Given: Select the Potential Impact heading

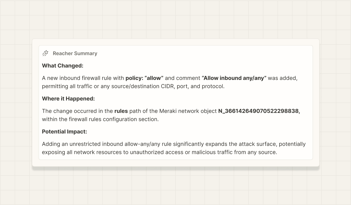Looking at the screenshot, I should pos(64,131).
